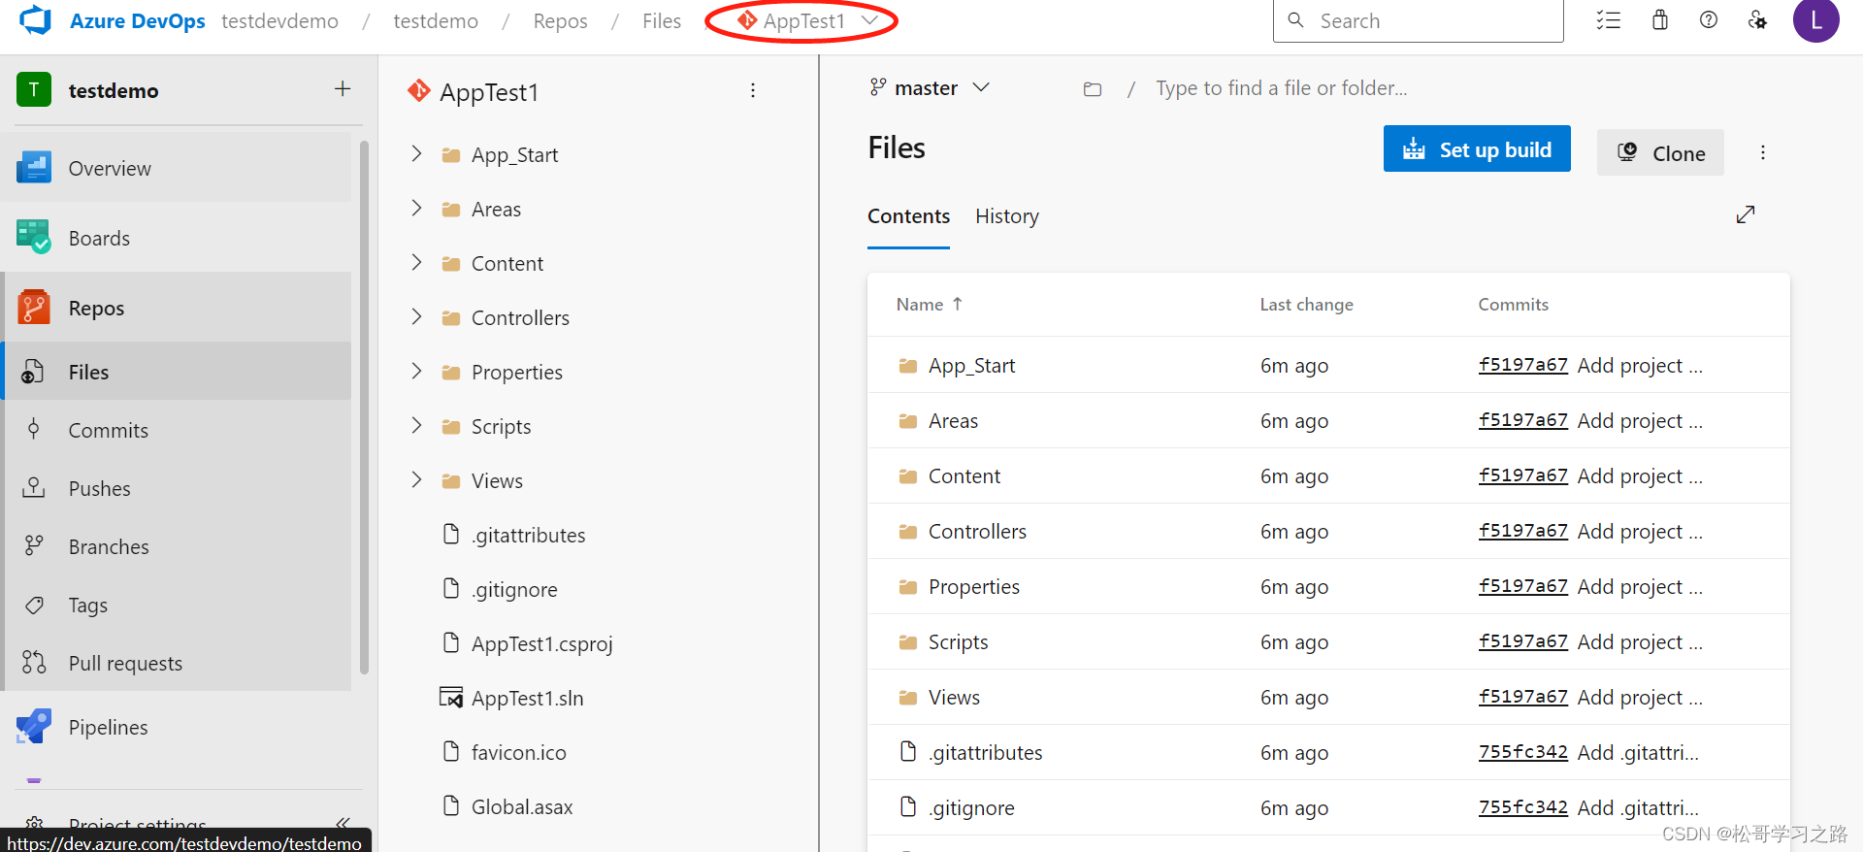Select Files under Repos
Screen dimensions: 1863x852
click(178, 372)
